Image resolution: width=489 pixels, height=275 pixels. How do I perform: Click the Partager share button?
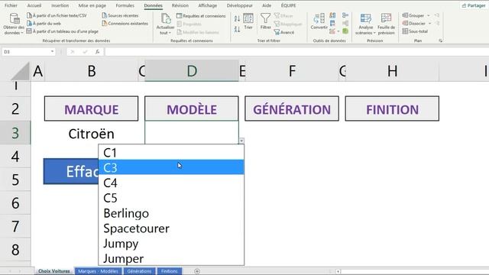pos(474,5)
